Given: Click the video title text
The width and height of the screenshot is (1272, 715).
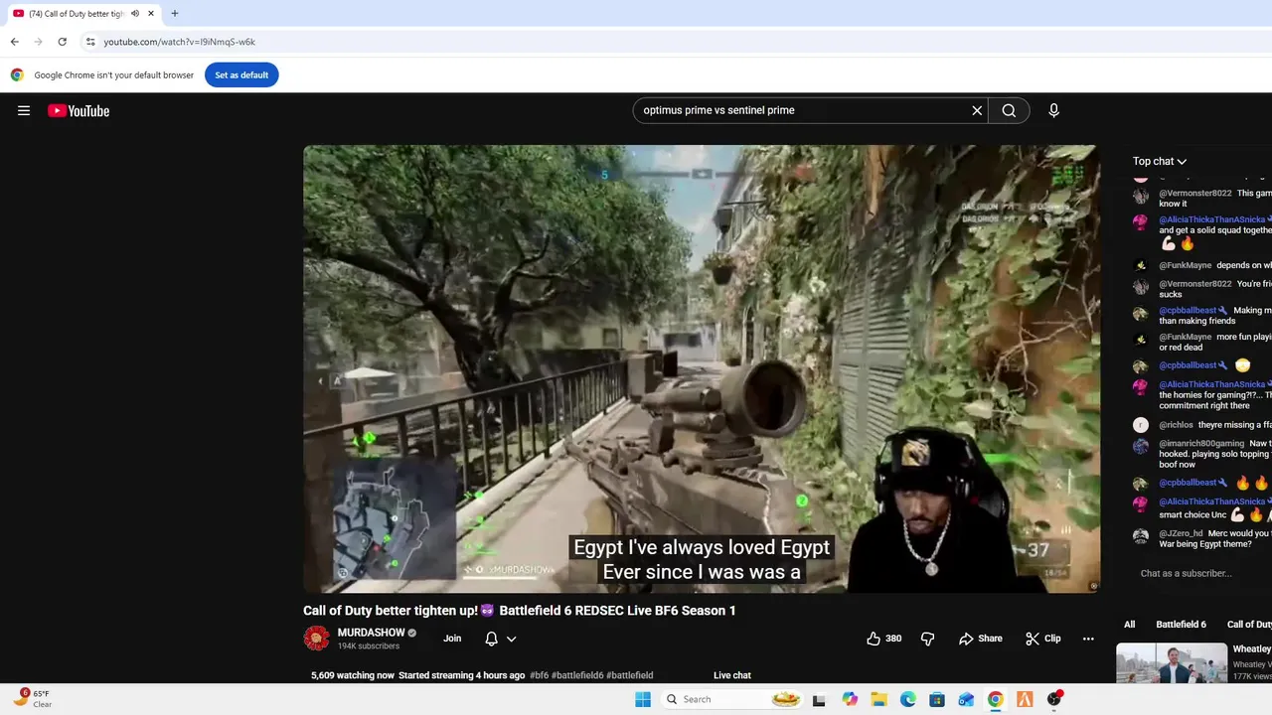Looking at the screenshot, I should 520,610.
